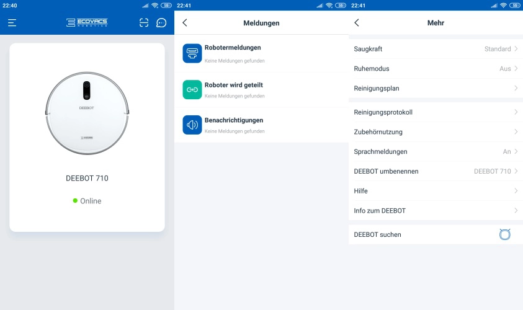Tap the Robotermeldungen robot icon
The height and width of the screenshot is (310, 523).
(x=192, y=53)
